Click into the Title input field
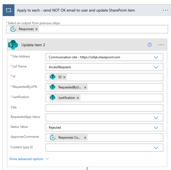Screen dimensions: 171x170 [x=104, y=108]
